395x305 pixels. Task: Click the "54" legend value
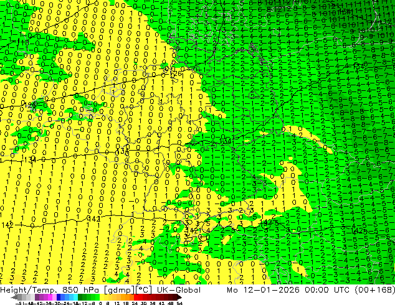click(179, 303)
